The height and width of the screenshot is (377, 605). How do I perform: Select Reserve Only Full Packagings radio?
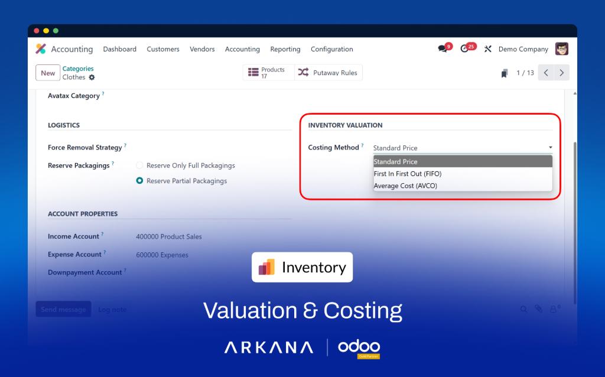pyautogui.click(x=139, y=165)
